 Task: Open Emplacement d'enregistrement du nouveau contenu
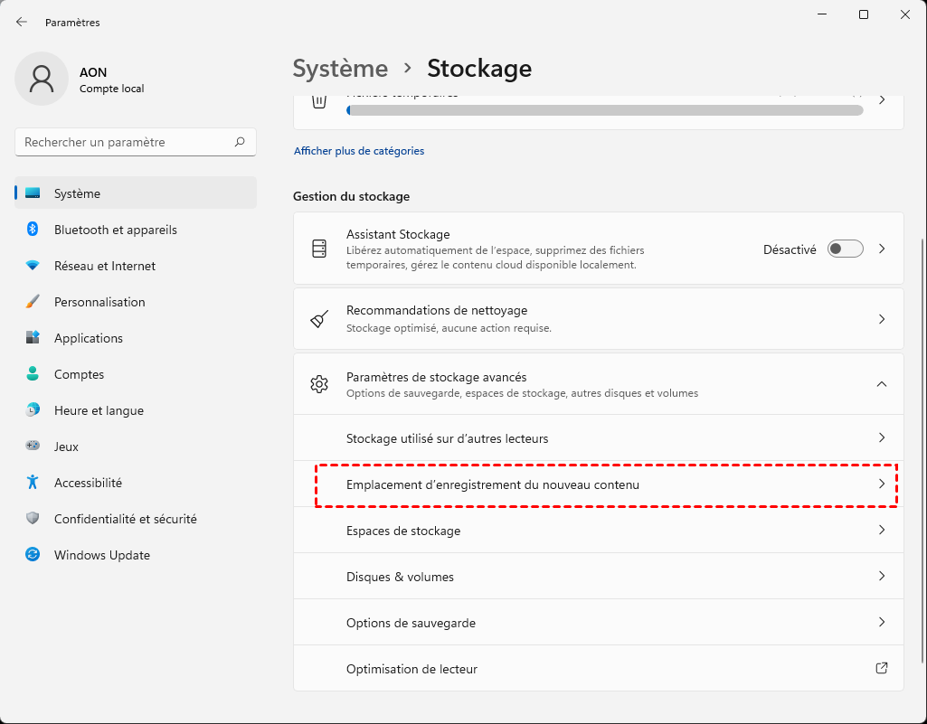coord(493,485)
